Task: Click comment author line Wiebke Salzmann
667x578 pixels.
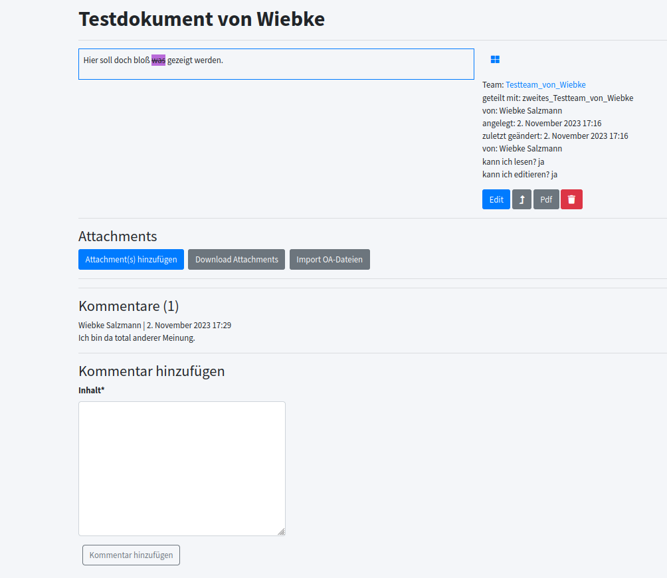Action: click(110, 326)
